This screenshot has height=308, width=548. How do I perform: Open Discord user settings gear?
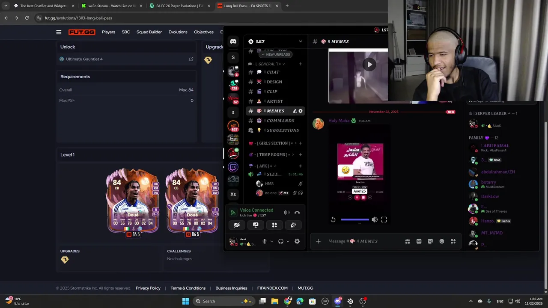pos(297,241)
